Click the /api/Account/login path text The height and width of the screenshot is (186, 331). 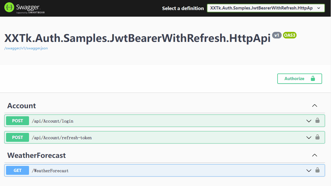point(53,121)
